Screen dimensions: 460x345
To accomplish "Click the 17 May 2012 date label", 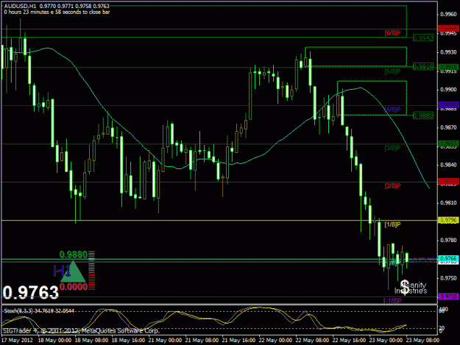I will 17,340.
